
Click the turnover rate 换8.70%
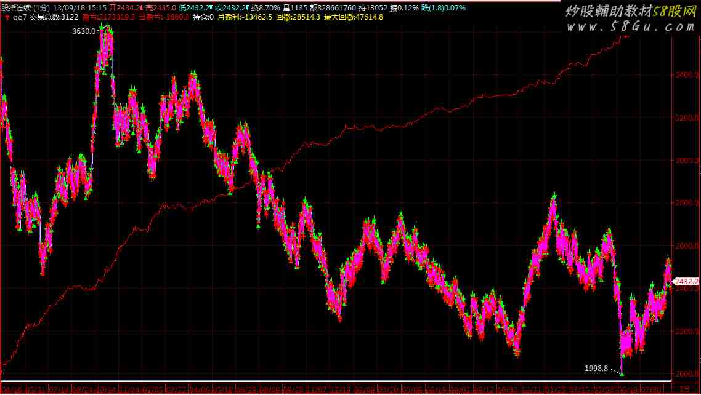point(265,8)
